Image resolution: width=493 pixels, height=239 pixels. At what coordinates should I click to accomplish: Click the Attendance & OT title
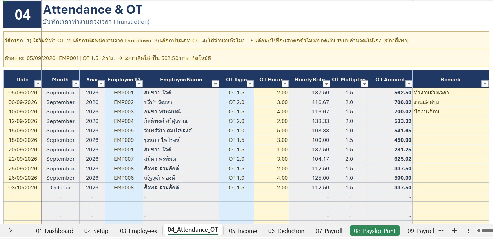coord(93,9)
